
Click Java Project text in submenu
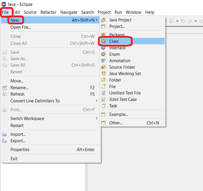click(120, 20)
